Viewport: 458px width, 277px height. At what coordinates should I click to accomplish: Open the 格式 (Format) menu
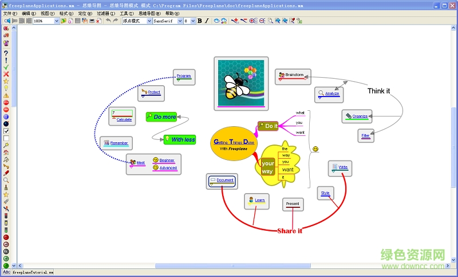click(66, 13)
